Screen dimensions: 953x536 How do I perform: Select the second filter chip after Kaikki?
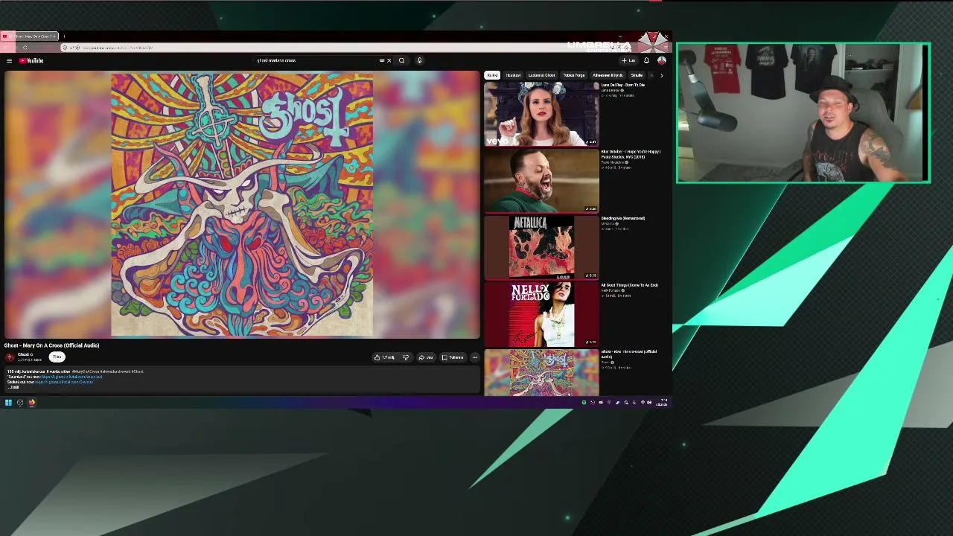513,75
